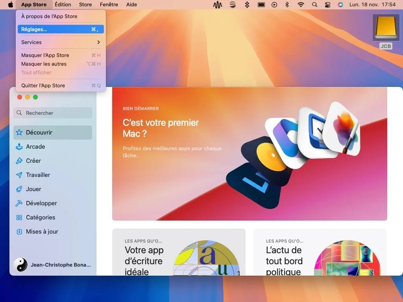Open the Catégories section
Viewport: 403px width, 302px height.
pyautogui.click(x=53, y=217)
